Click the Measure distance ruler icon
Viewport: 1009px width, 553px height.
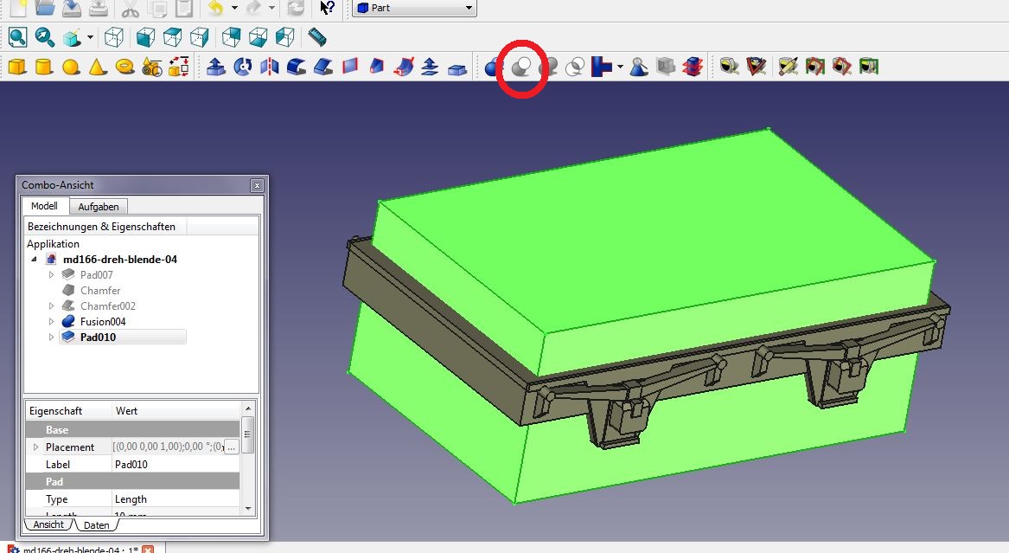[316, 37]
